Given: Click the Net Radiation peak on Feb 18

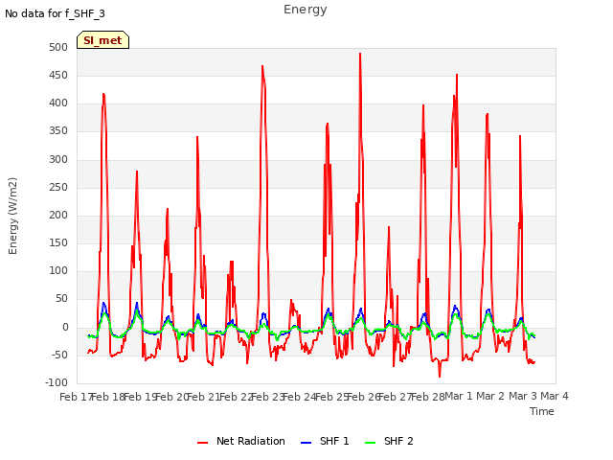Looking at the screenshot, I should coord(103,94).
